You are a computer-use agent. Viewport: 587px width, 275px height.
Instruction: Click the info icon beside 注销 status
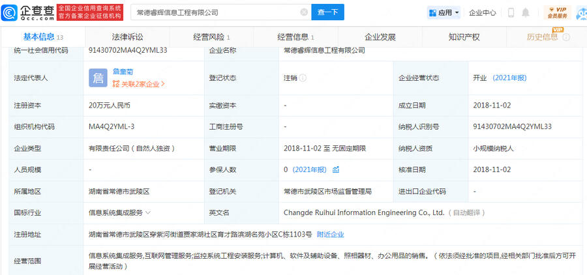click(x=303, y=78)
